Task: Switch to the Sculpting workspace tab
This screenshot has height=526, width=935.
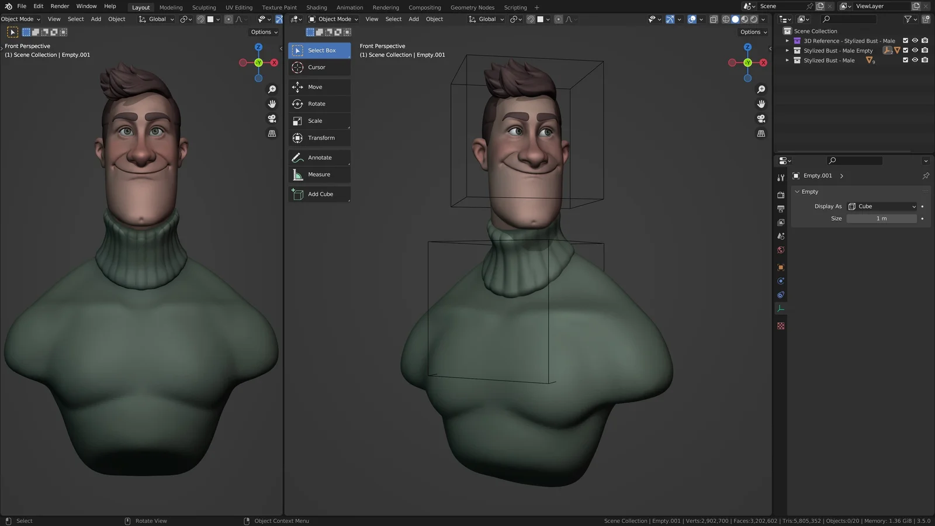Action: (x=204, y=7)
